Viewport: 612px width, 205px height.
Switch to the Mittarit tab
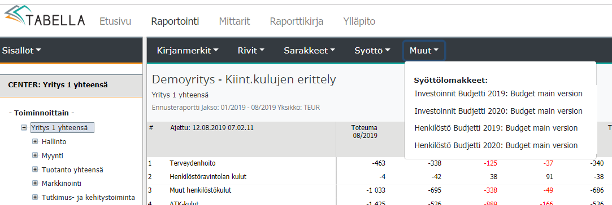[x=234, y=21]
